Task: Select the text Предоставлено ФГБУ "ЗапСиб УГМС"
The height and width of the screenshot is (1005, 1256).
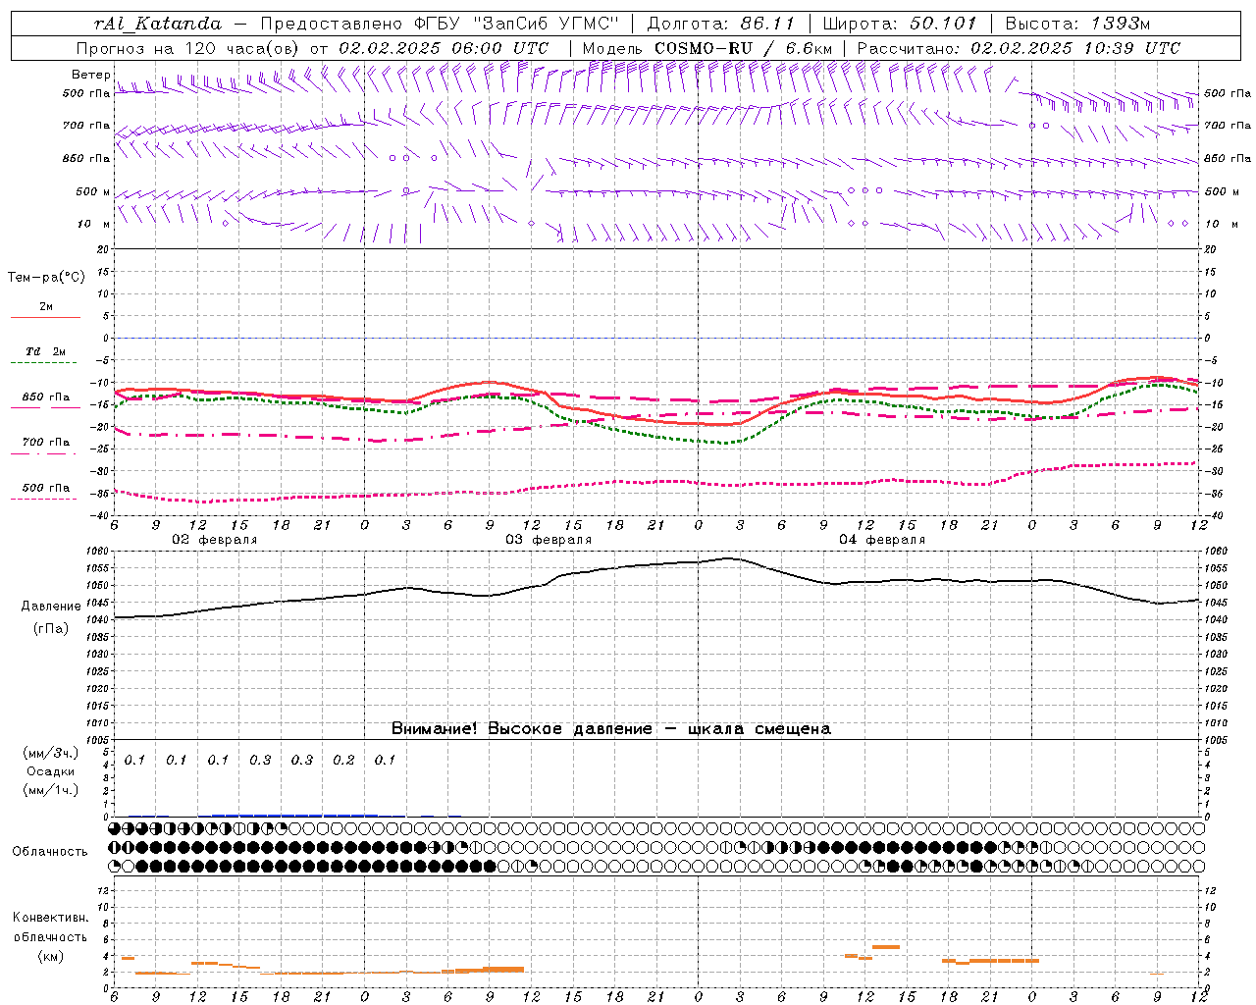Action: coord(440,24)
